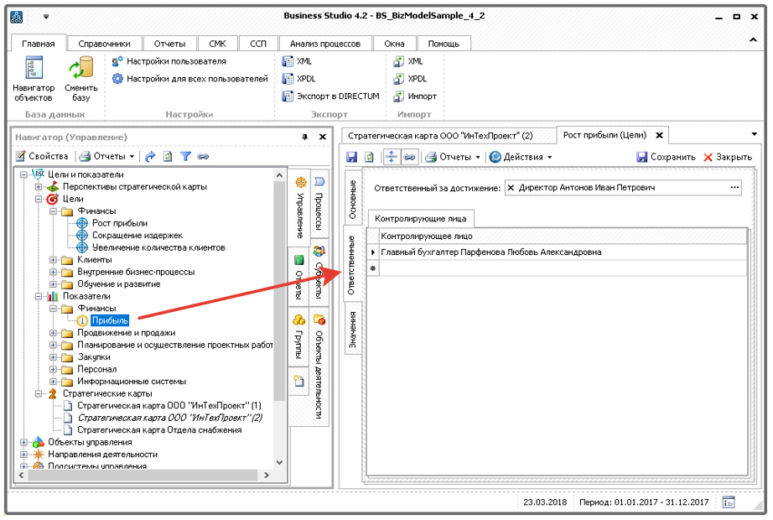
Task: Click the filter funnel icon in Навигатор toolbar
Action: coord(185,156)
